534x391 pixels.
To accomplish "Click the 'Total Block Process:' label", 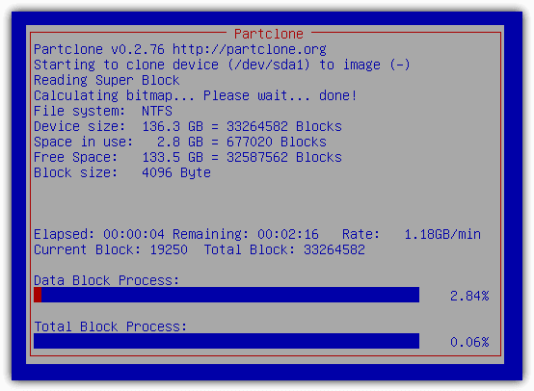I will [111, 326].
